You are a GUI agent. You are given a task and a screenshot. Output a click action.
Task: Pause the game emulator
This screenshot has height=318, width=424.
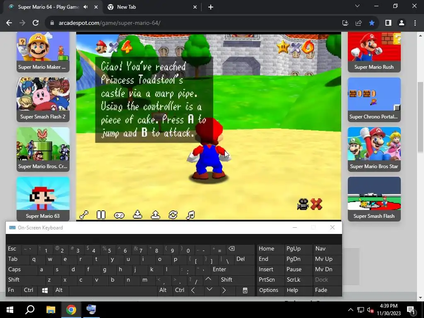click(101, 215)
